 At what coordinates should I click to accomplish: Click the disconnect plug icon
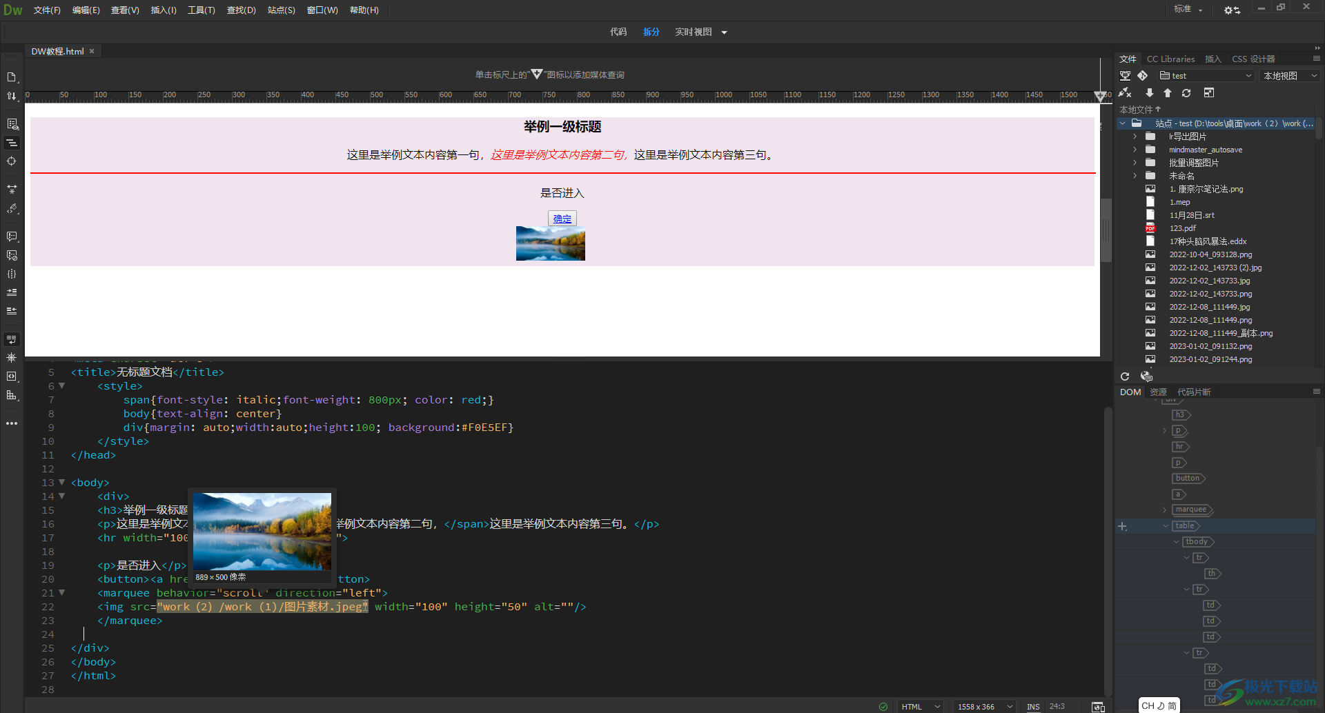(1126, 92)
